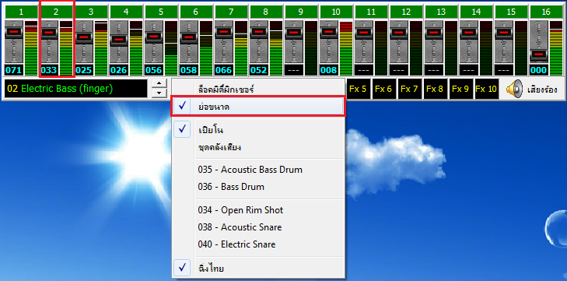Click channel 4 fader knob

[118, 40]
